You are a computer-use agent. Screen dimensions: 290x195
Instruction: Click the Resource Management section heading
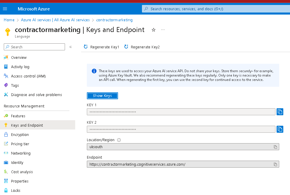pos(24,106)
